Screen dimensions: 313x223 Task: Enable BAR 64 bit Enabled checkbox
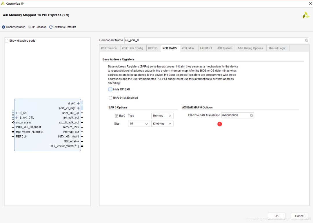pyautogui.click(x=110, y=98)
